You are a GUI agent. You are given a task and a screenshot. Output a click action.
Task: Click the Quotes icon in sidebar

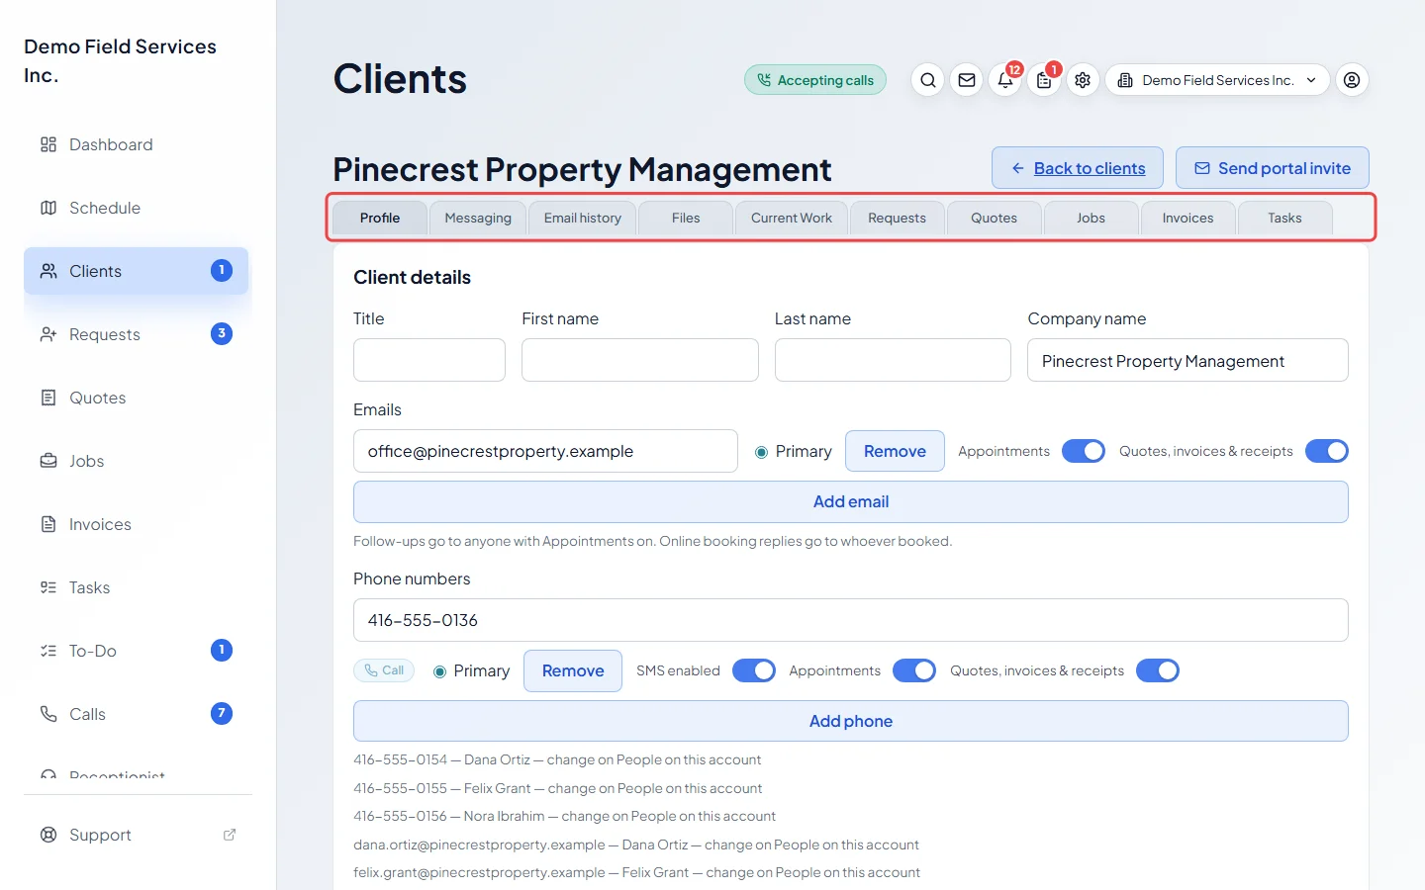click(48, 398)
